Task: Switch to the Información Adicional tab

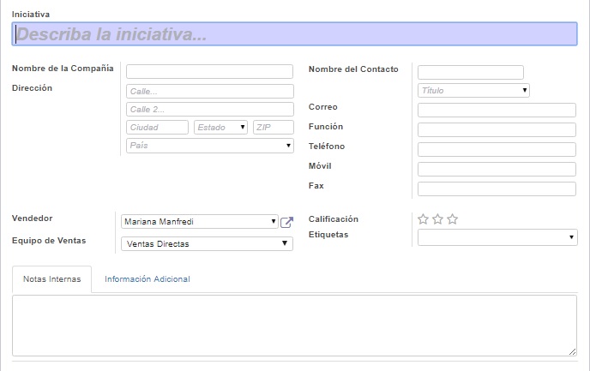Action: [147, 279]
